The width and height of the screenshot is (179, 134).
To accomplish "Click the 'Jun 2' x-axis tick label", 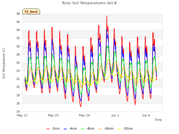I will pyautogui.click(x=115, y=115).
